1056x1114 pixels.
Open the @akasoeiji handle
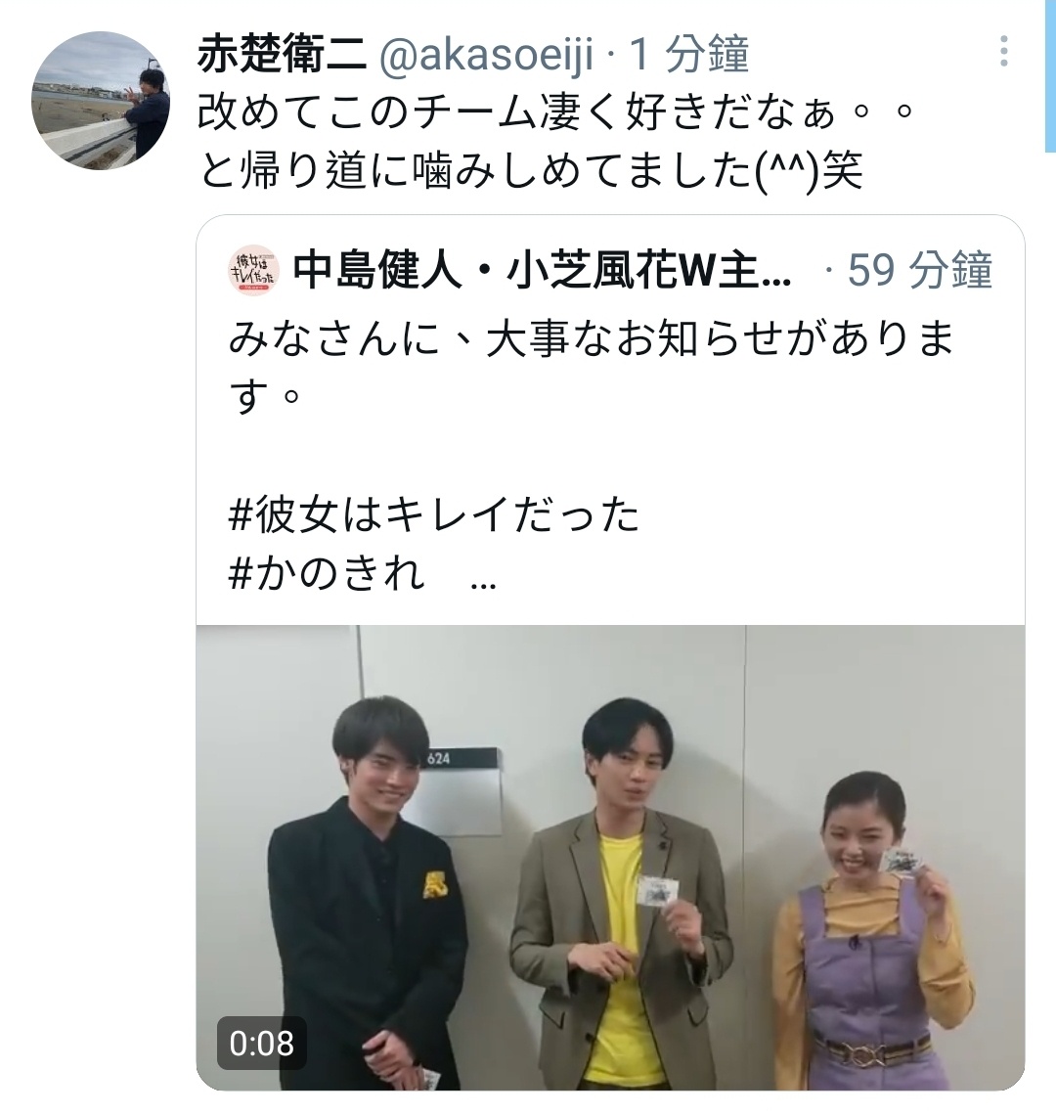pyautogui.click(x=487, y=54)
